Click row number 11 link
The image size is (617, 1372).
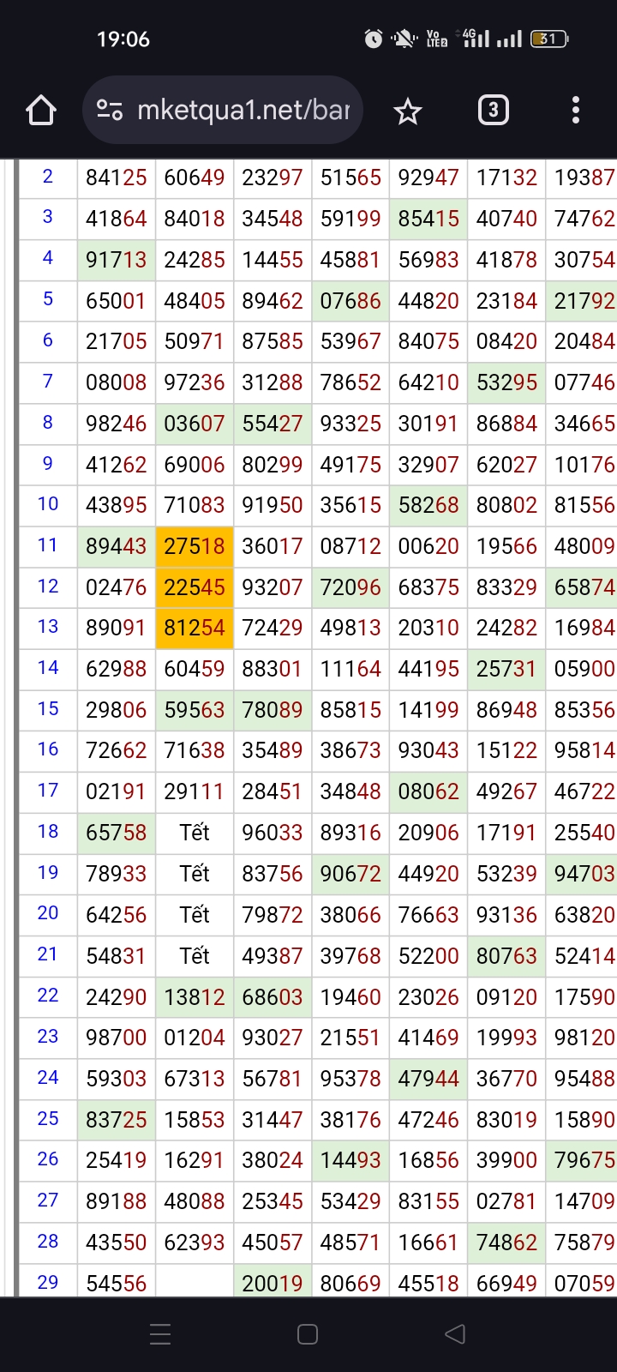coord(48,545)
